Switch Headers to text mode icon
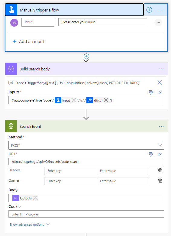 click(160, 170)
